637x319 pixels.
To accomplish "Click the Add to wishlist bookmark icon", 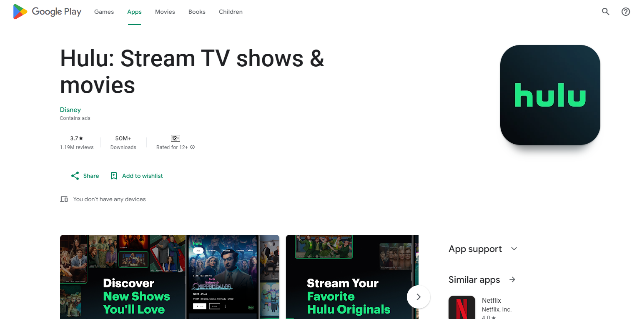I will point(113,176).
